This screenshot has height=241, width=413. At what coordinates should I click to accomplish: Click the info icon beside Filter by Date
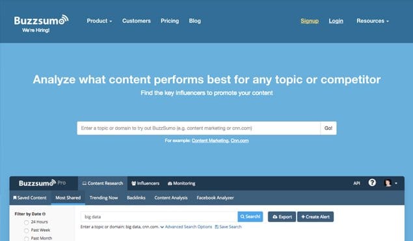click(x=44, y=214)
